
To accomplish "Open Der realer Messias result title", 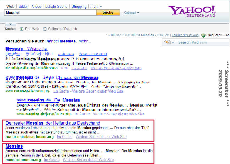I will (x=53, y=123).
